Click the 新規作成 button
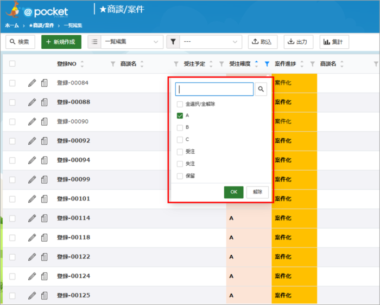The height and width of the screenshot is (305, 380). (61, 42)
